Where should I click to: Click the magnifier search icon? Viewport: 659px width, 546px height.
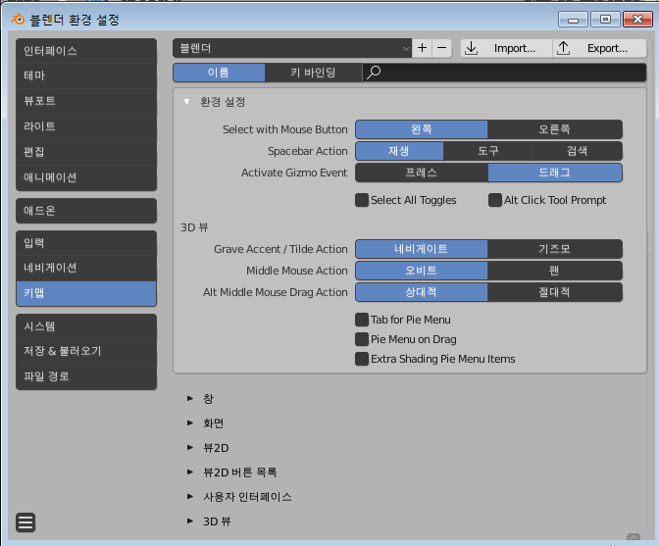coord(374,73)
